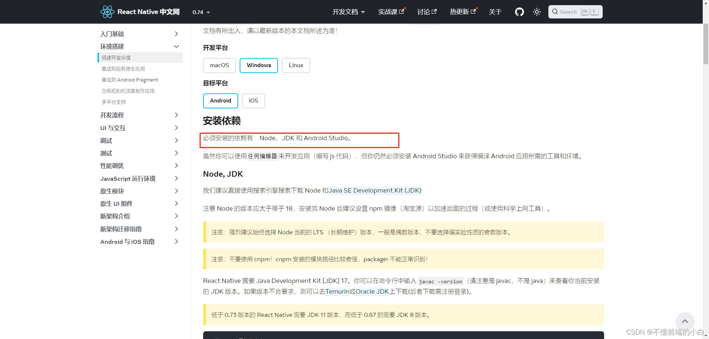This screenshot has width=709, height=339.
Task: Expand the UI 与交互 sidebar section
Action: coord(140,128)
